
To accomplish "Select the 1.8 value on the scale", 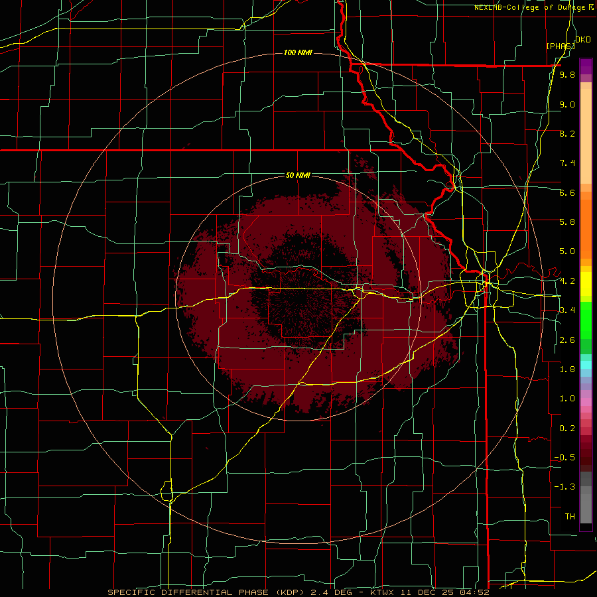I will pos(567,369).
